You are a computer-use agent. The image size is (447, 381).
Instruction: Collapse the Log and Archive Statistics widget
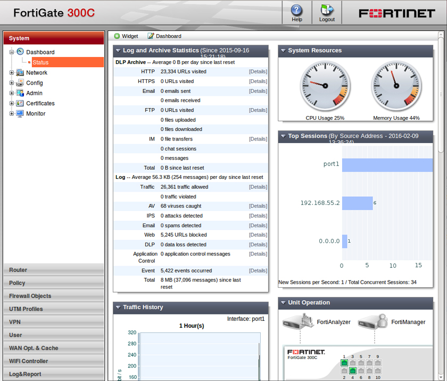(118, 51)
